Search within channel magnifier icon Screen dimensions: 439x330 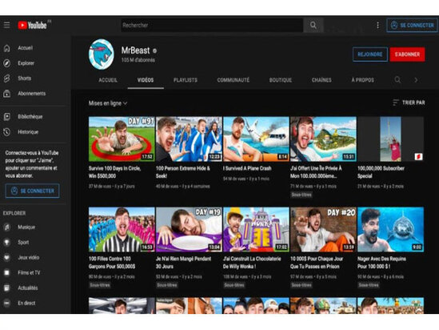coord(397,80)
